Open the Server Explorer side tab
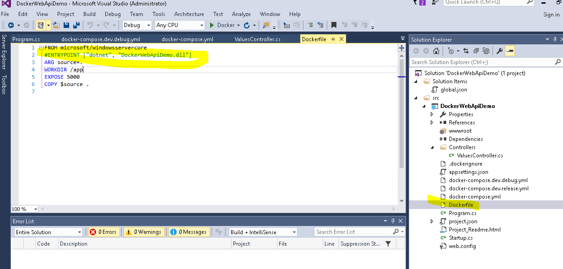Viewport: 563px width, 269px height. 4,52
